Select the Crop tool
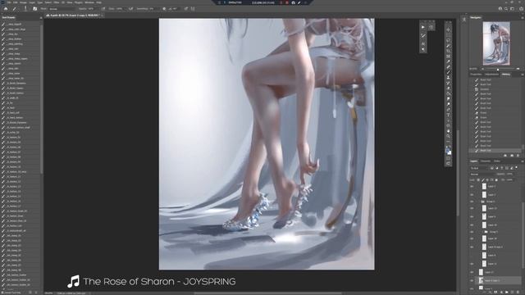525x295 pixels. click(x=449, y=51)
